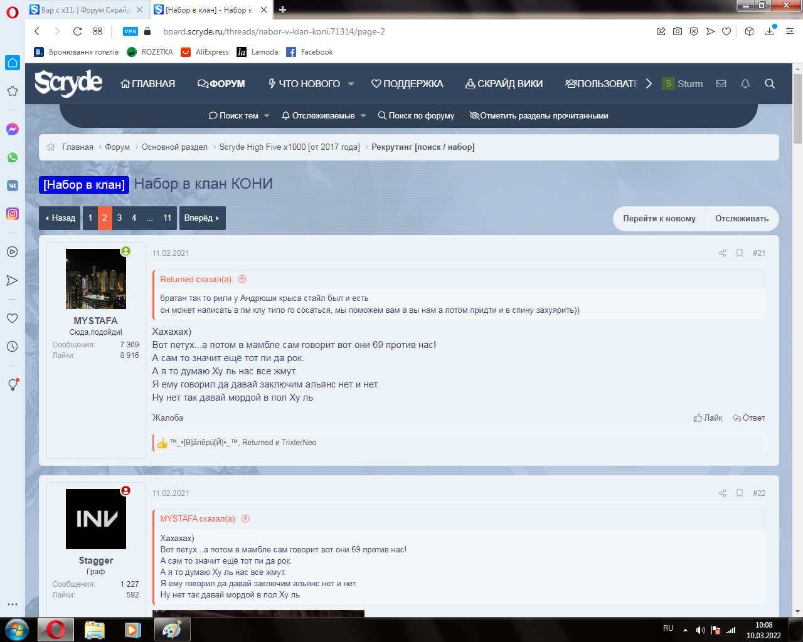Click the Вперёд next page button
This screenshot has width=803, height=642.
(x=202, y=218)
